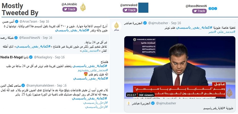Open the Al Jazeera logo avatar beside @AJArabic
238x114 pixels.
coord(83,7)
